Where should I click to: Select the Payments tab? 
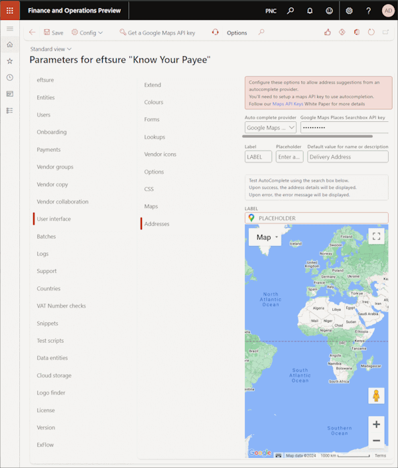[48, 150]
